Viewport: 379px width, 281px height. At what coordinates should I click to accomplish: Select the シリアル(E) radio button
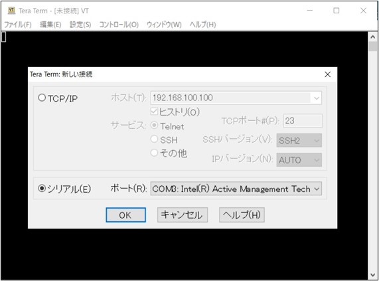point(42,189)
